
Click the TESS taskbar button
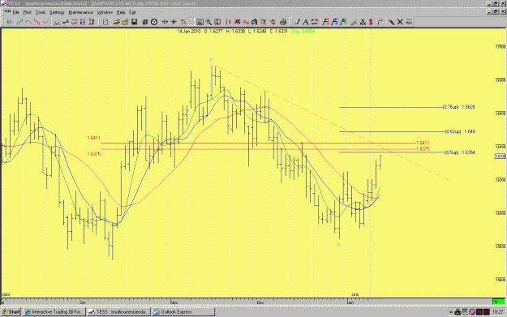pyautogui.click(x=118, y=312)
